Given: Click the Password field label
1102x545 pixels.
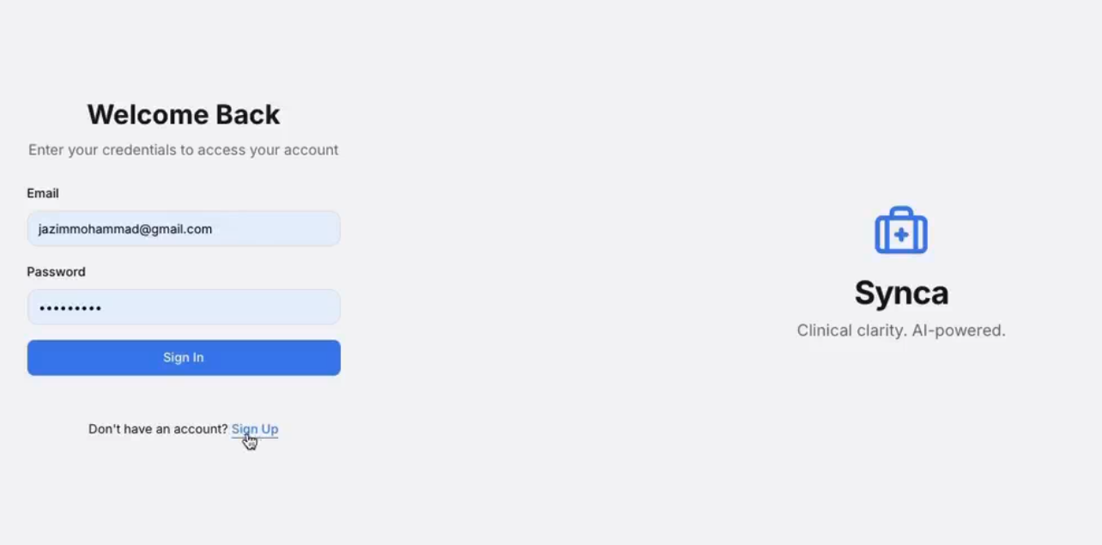Looking at the screenshot, I should pyautogui.click(x=56, y=271).
